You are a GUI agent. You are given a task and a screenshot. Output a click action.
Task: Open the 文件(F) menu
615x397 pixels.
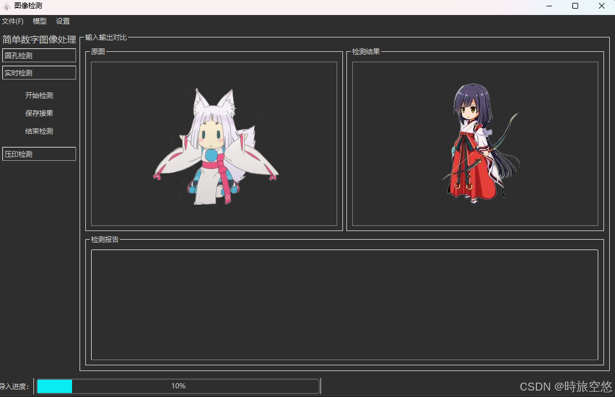(13, 21)
